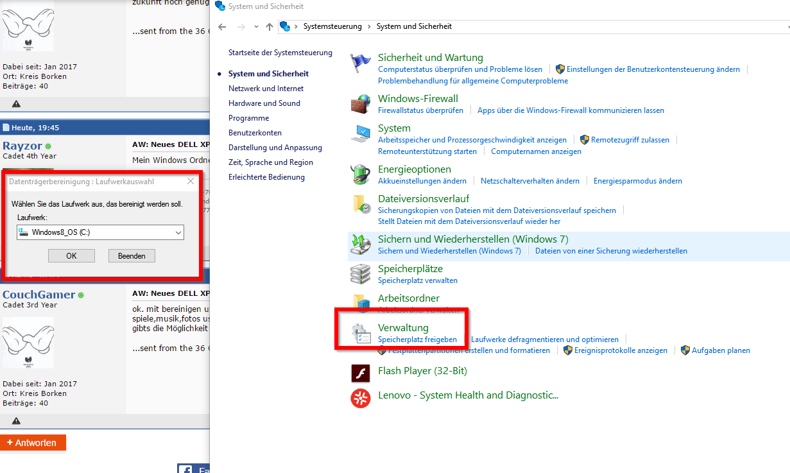790x473 pixels.
Task: Open recent locations dropdown arrow
Action: pyautogui.click(x=256, y=27)
